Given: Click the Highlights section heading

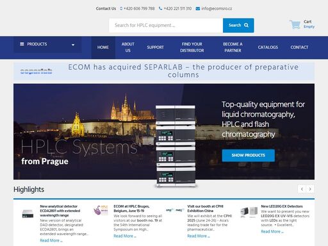Looking at the screenshot, I should point(29,190).
